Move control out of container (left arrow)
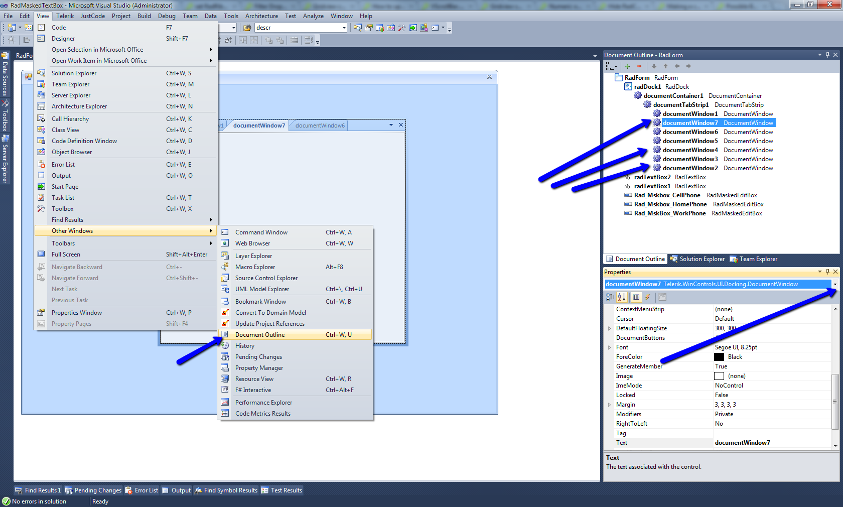The width and height of the screenshot is (843, 507). 677,66
